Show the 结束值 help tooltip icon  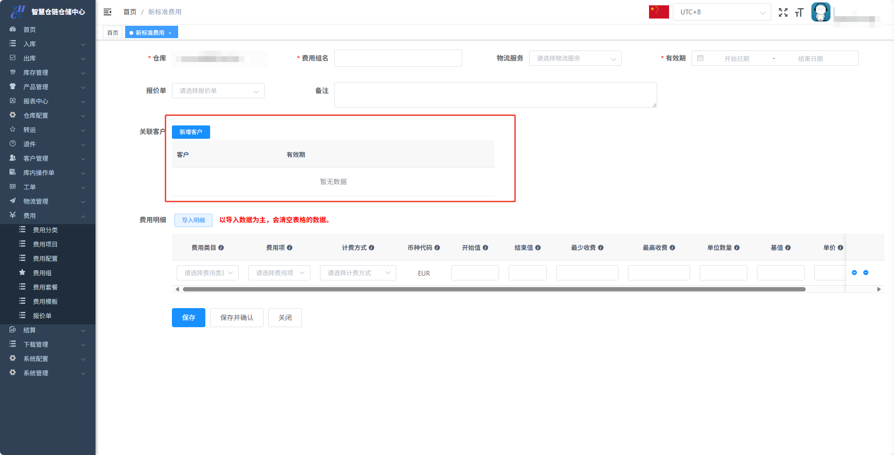(538, 248)
